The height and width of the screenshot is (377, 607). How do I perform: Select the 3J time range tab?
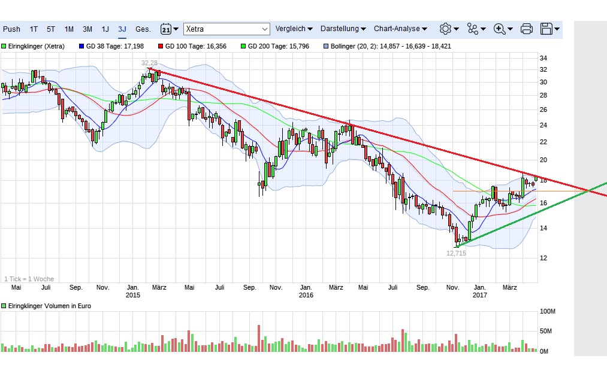122,29
